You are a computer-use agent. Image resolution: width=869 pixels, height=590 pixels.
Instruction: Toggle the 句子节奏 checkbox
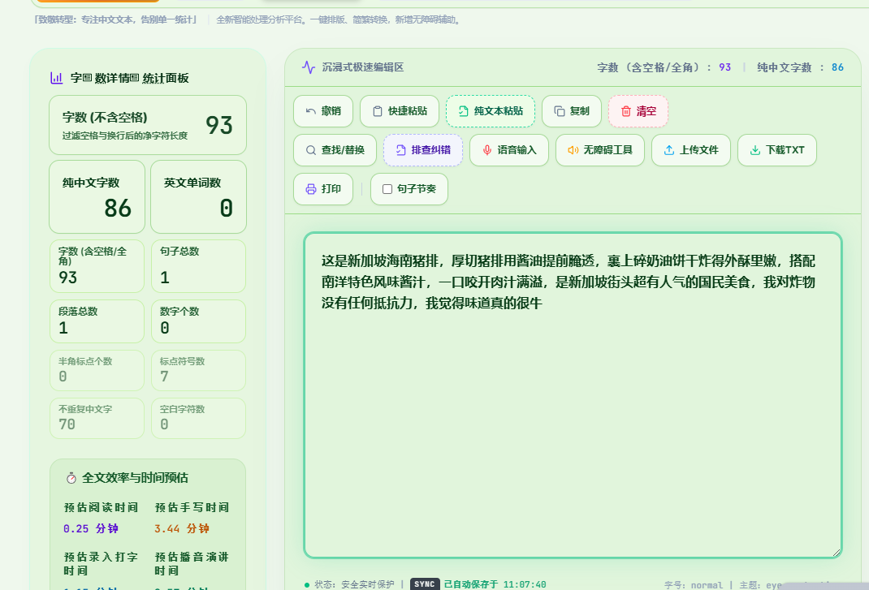tap(387, 189)
